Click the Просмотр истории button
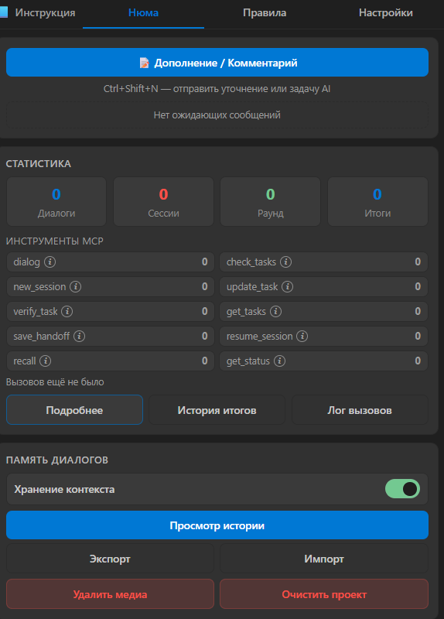This screenshot has height=619, width=444. 217,525
